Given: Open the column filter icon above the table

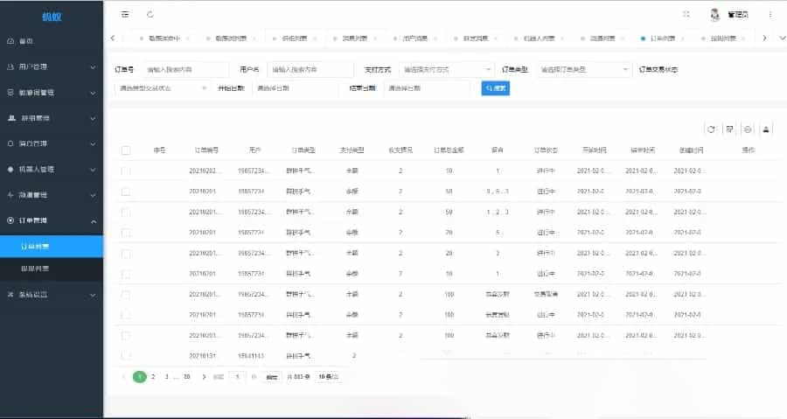Looking at the screenshot, I should (729, 129).
